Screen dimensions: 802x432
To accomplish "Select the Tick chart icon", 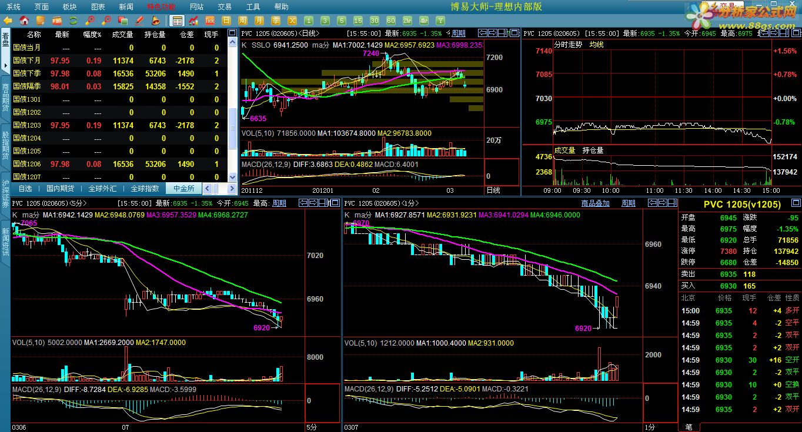I will tap(209, 21).
